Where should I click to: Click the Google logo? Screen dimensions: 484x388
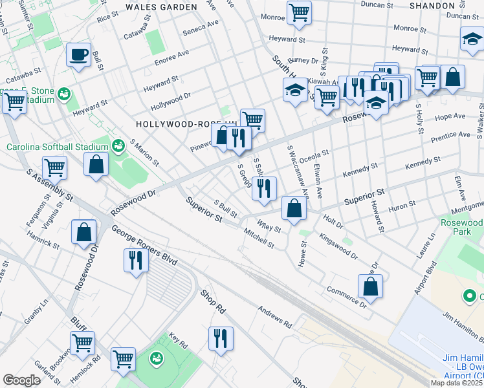pos(21,380)
